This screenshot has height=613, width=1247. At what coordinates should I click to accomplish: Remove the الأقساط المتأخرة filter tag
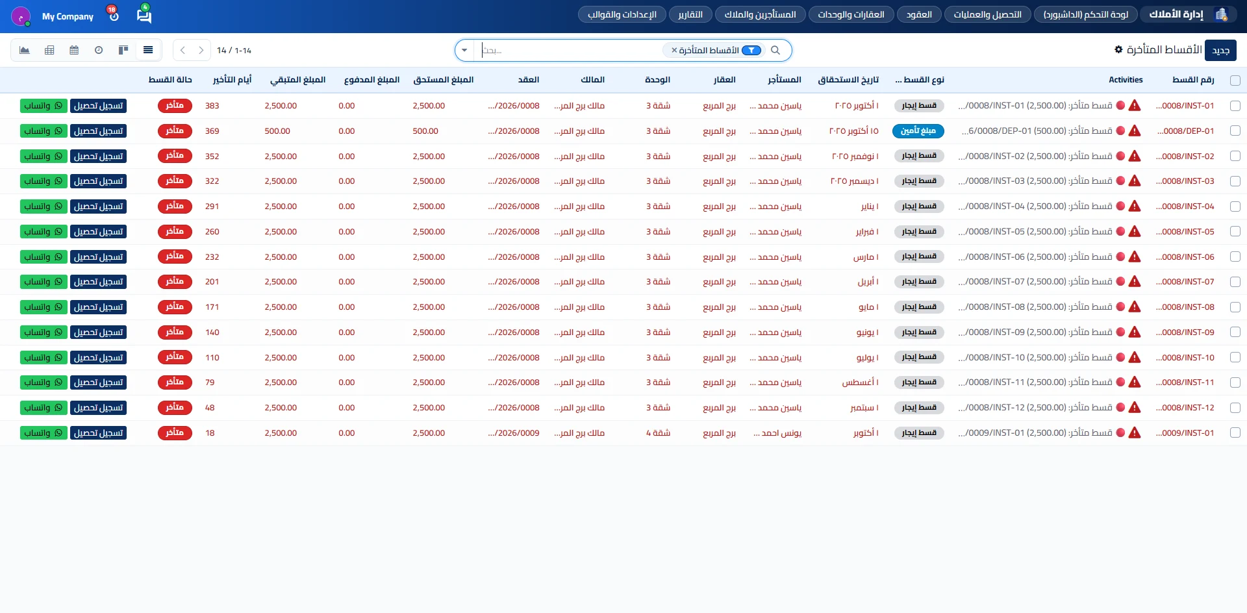[x=674, y=50]
